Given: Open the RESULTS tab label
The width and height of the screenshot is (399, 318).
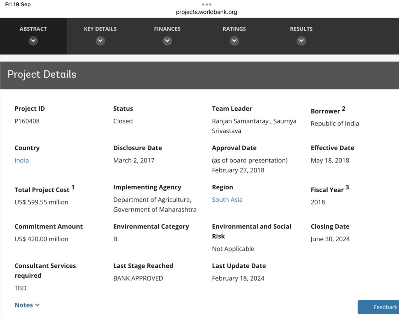Looking at the screenshot, I should pos(301,29).
